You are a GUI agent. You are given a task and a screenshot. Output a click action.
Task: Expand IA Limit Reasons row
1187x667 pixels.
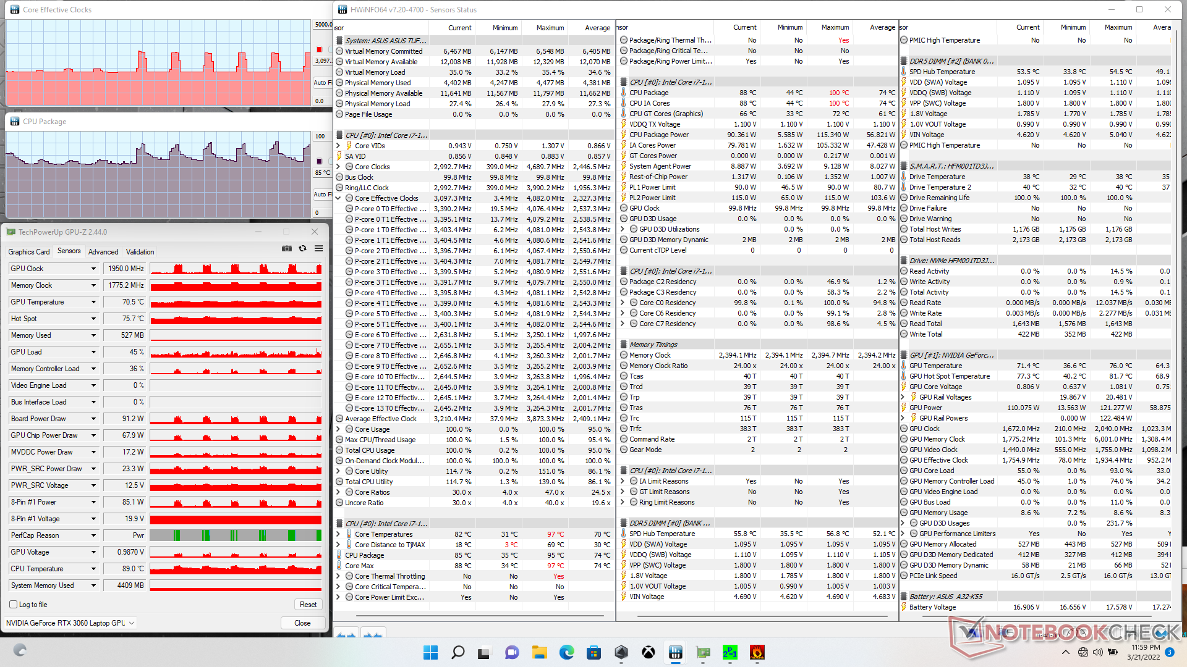click(623, 481)
